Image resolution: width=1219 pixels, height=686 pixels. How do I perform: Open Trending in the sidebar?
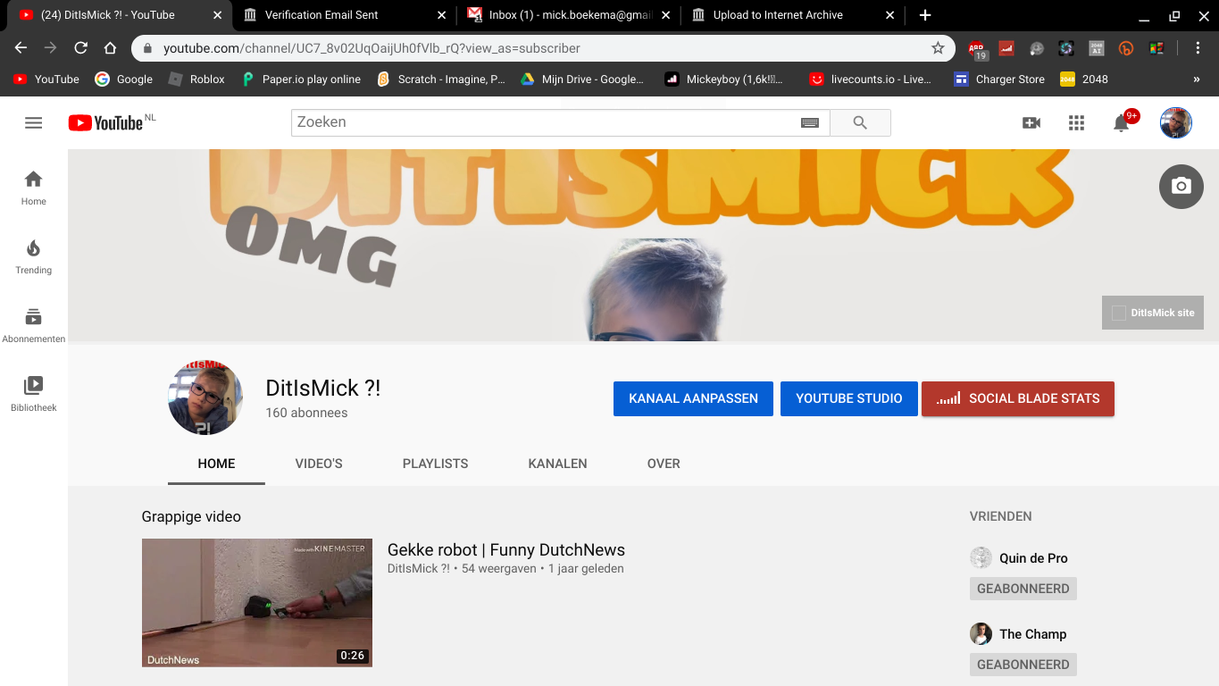pyautogui.click(x=33, y=256)
